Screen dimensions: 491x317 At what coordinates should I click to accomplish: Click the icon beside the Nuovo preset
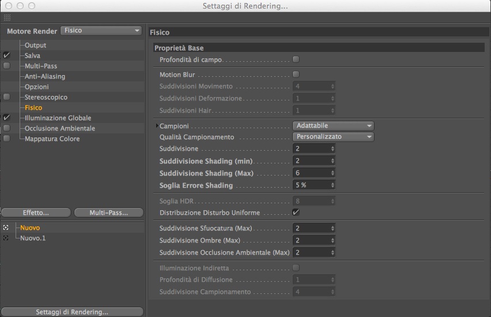6,228
